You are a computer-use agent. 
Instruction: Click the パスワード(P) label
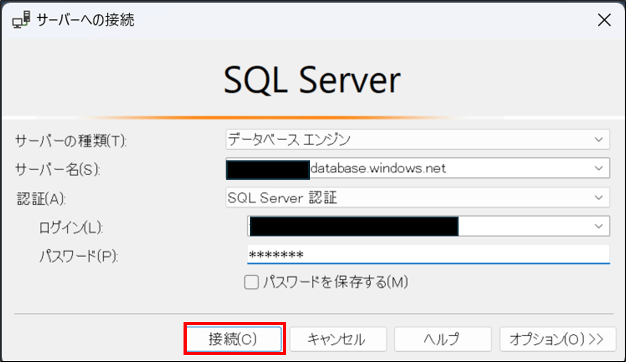click(78, 256)
